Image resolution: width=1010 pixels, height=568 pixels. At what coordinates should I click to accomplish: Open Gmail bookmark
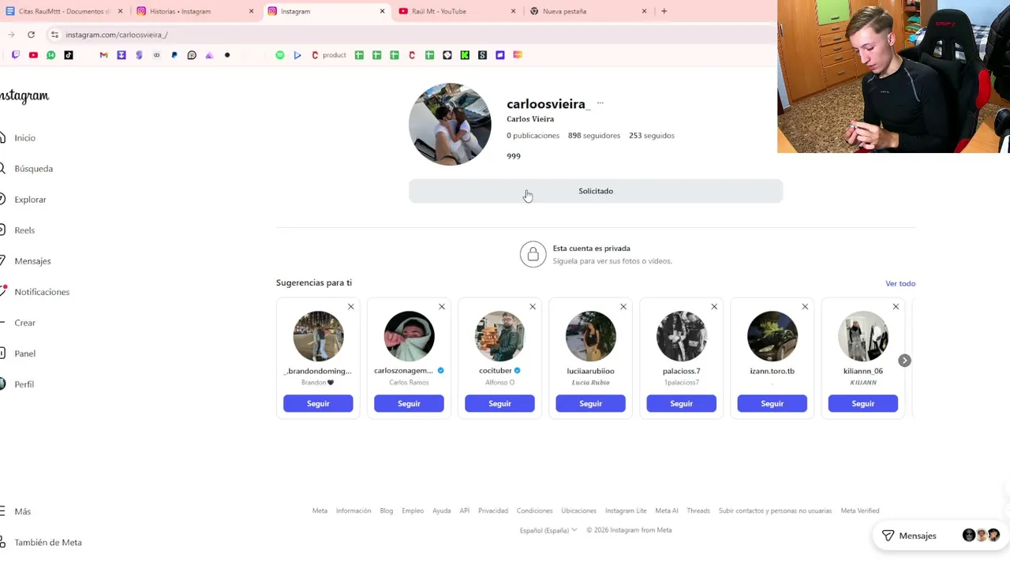pos(103,55)
